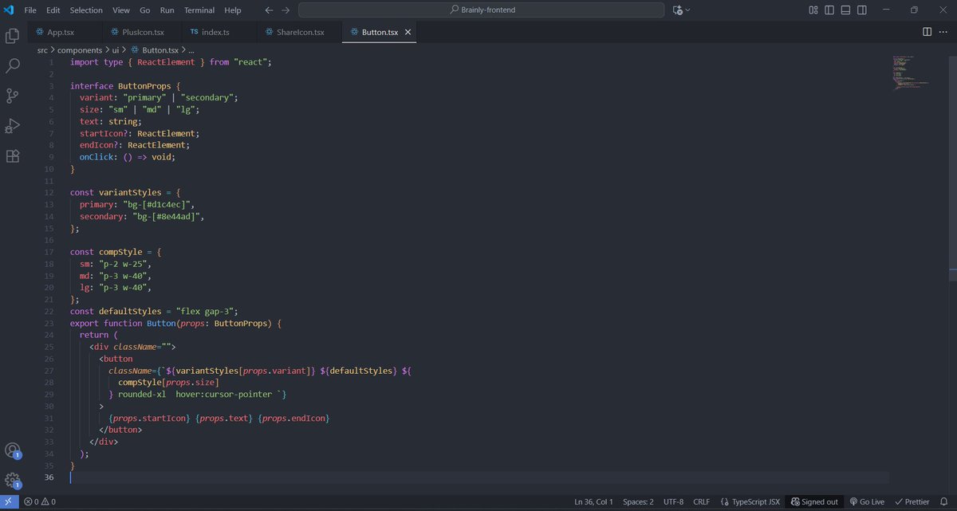Expand the components breadcrumb

[79, 49]
